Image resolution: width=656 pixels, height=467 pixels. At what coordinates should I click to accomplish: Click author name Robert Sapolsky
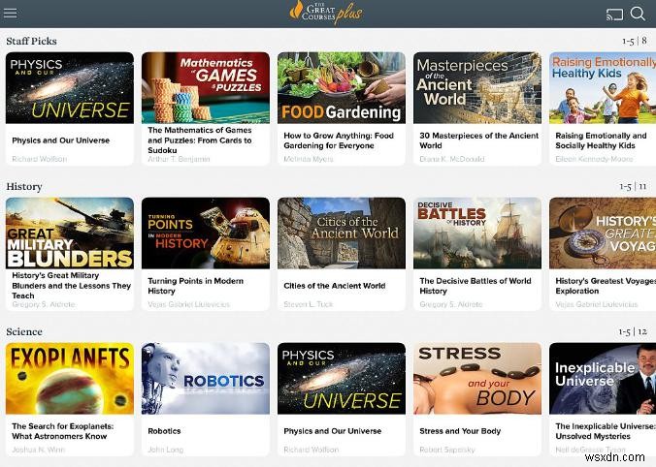click(x=446, y=450)
